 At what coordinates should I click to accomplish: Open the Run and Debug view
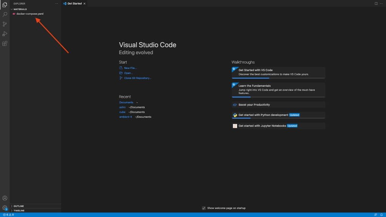coord(5,34)
